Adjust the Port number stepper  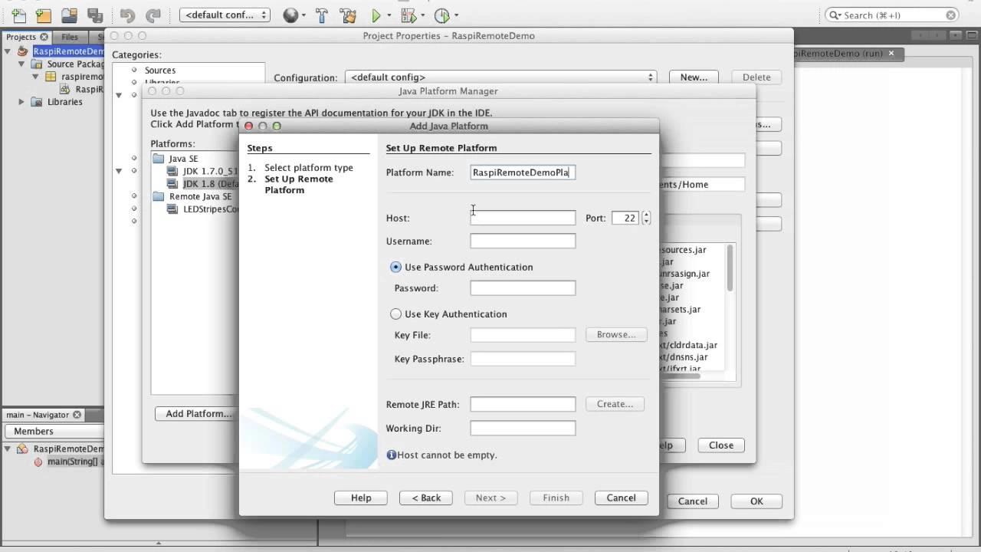tap(646, 218)
